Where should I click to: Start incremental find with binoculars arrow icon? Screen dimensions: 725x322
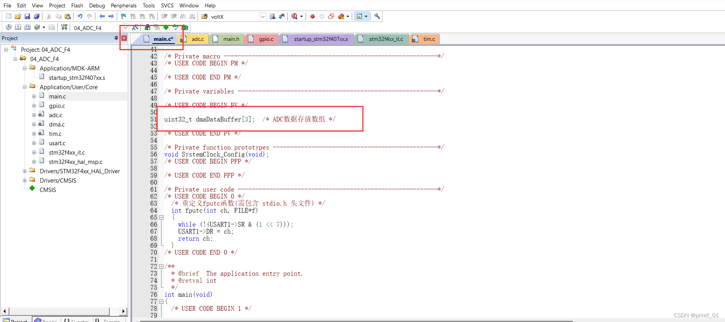click(x=282, y=16)
